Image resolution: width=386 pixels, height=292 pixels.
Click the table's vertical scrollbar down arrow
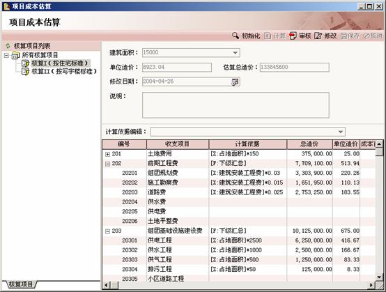pyautogui.click(x=380, y=277)
